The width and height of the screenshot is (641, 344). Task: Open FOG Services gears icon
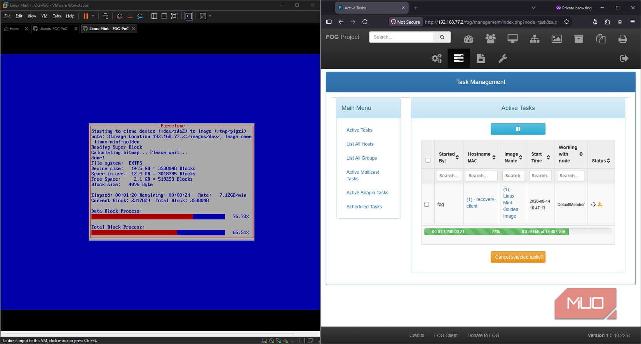(x=437, y=59)
